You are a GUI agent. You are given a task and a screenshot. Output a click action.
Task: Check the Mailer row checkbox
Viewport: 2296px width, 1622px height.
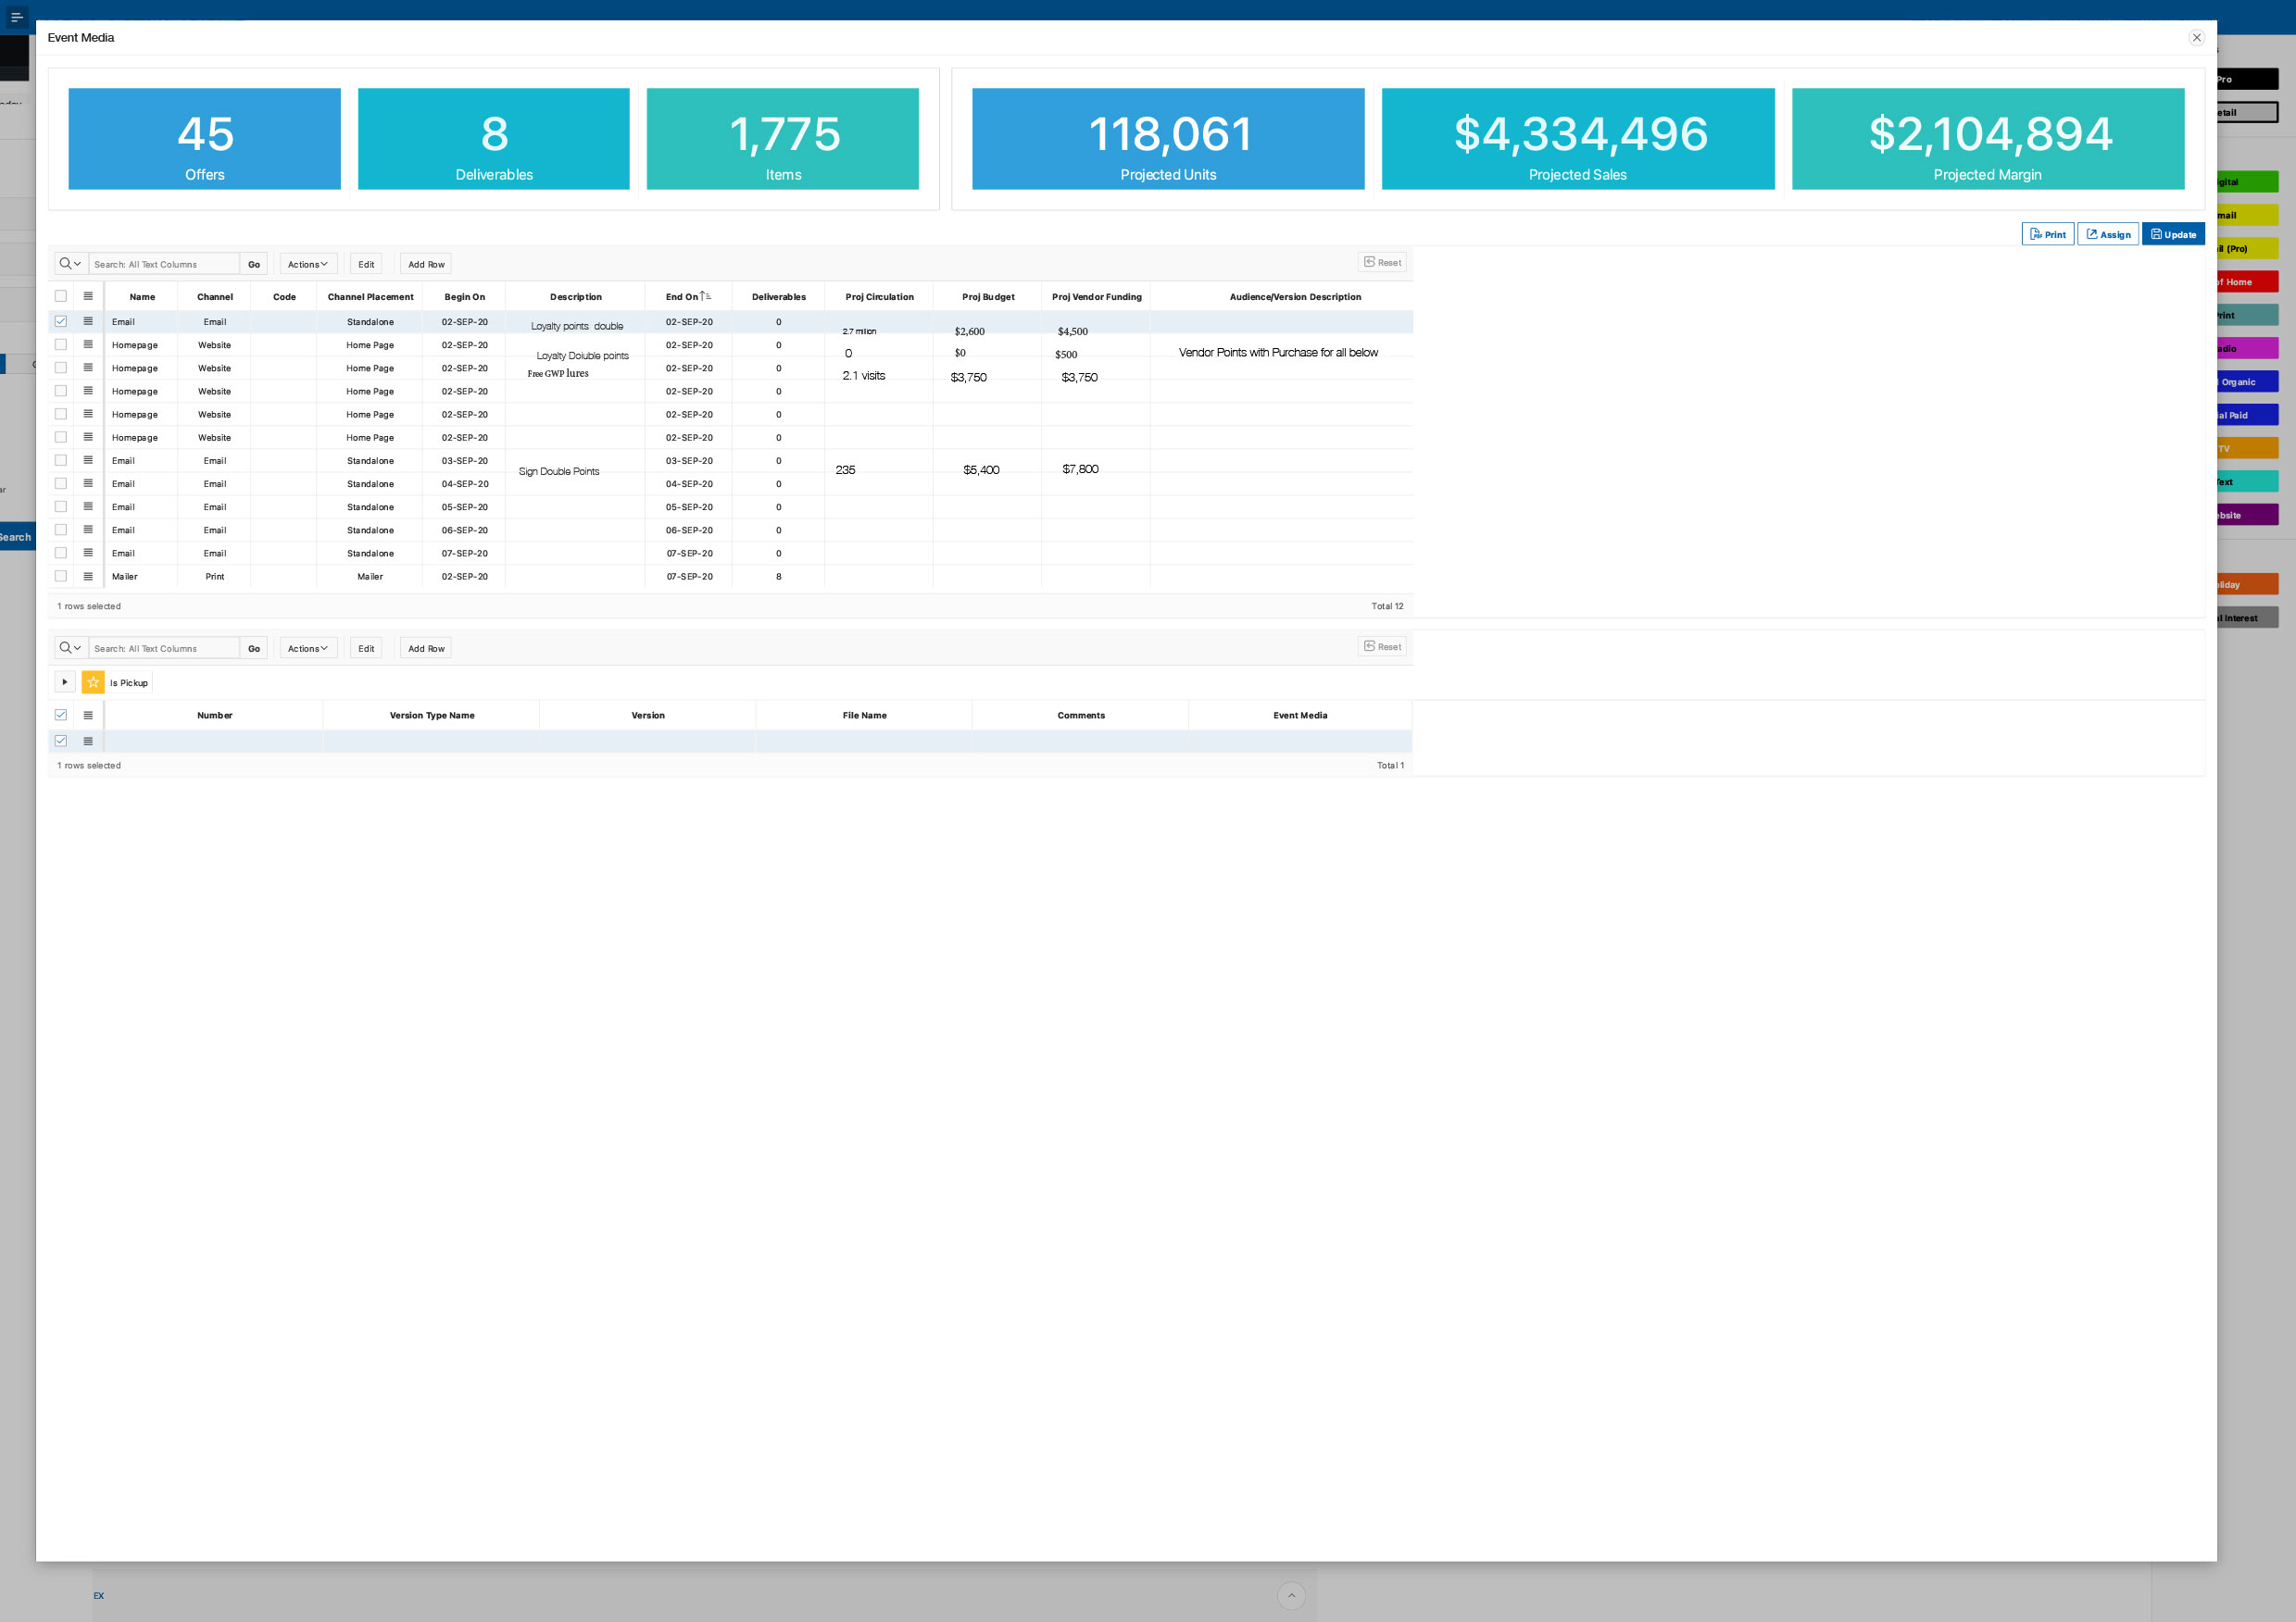click(61, 577)
